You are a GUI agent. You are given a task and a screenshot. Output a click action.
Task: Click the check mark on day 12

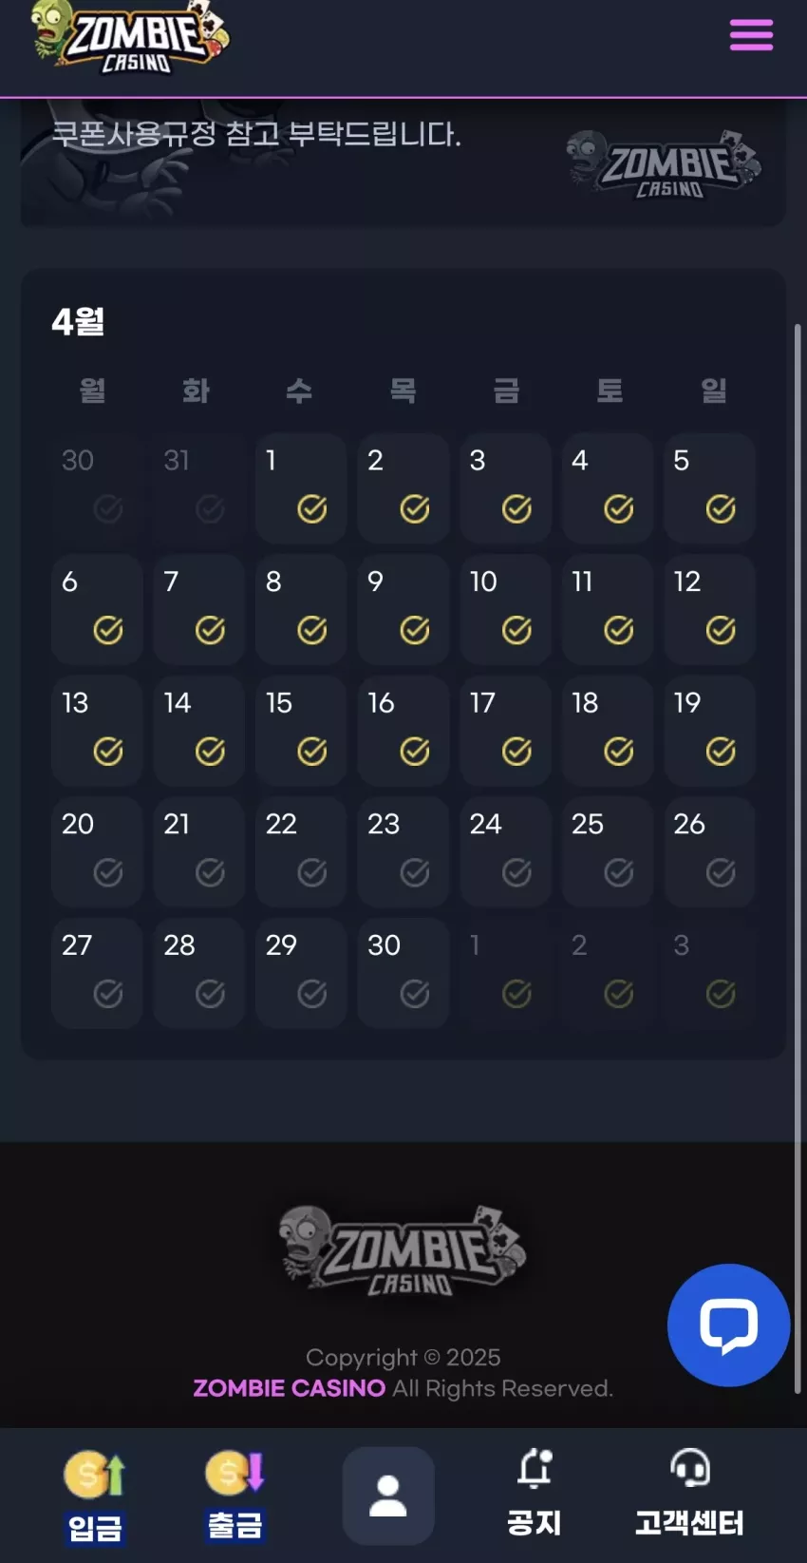721,630
